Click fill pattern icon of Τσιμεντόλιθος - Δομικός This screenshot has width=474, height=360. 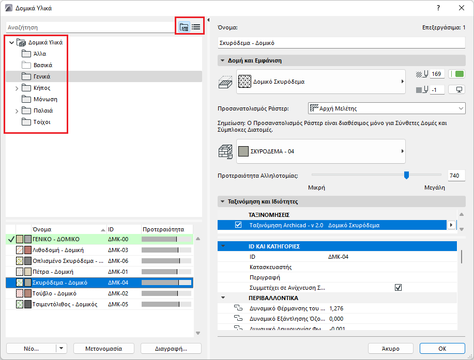(x=20, y=304)
